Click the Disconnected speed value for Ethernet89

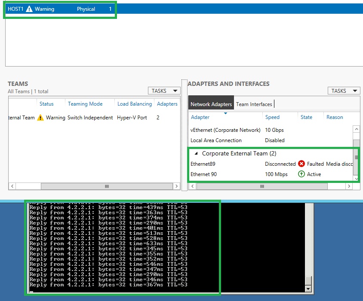280,164
